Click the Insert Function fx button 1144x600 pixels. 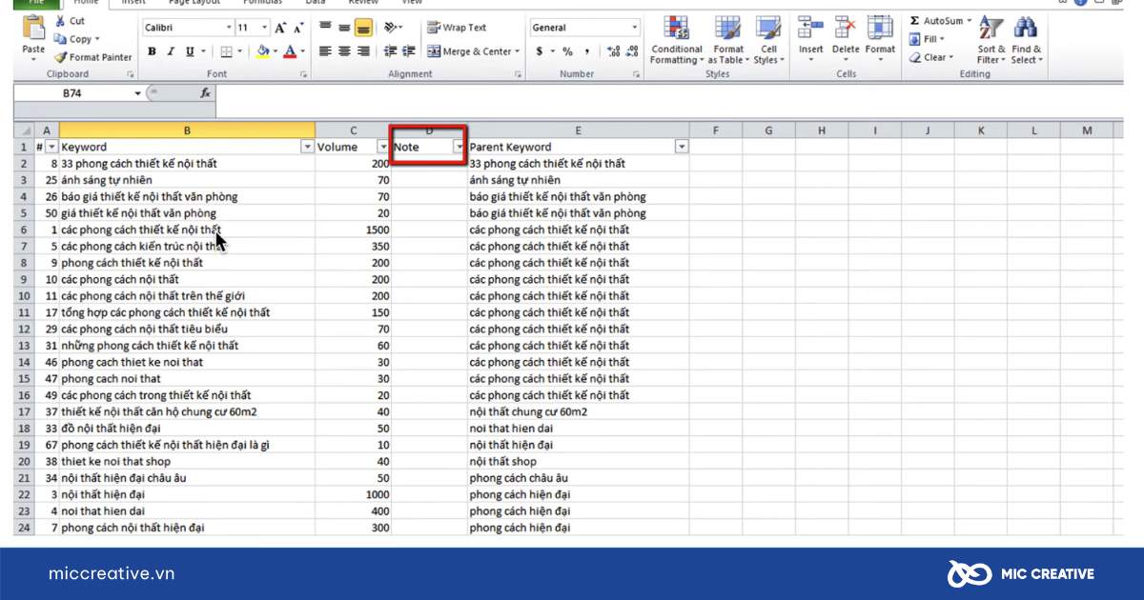point(205,93)
